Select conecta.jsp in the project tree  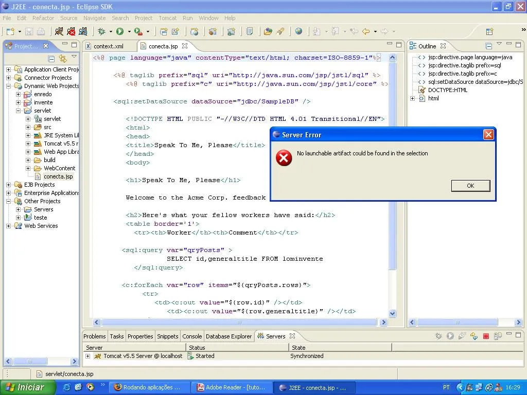click(x=58, y=176)
